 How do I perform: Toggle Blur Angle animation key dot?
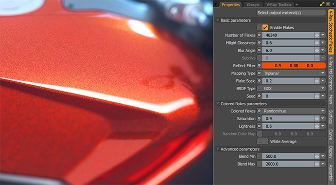point(259,50)
